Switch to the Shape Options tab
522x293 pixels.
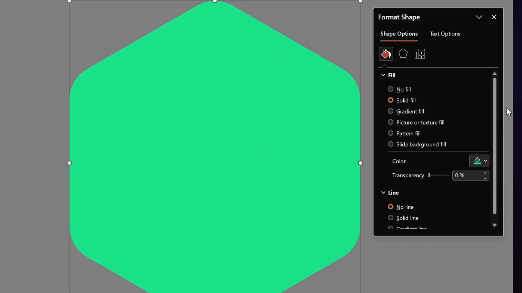pyautogui.click(x=399, y=34)
